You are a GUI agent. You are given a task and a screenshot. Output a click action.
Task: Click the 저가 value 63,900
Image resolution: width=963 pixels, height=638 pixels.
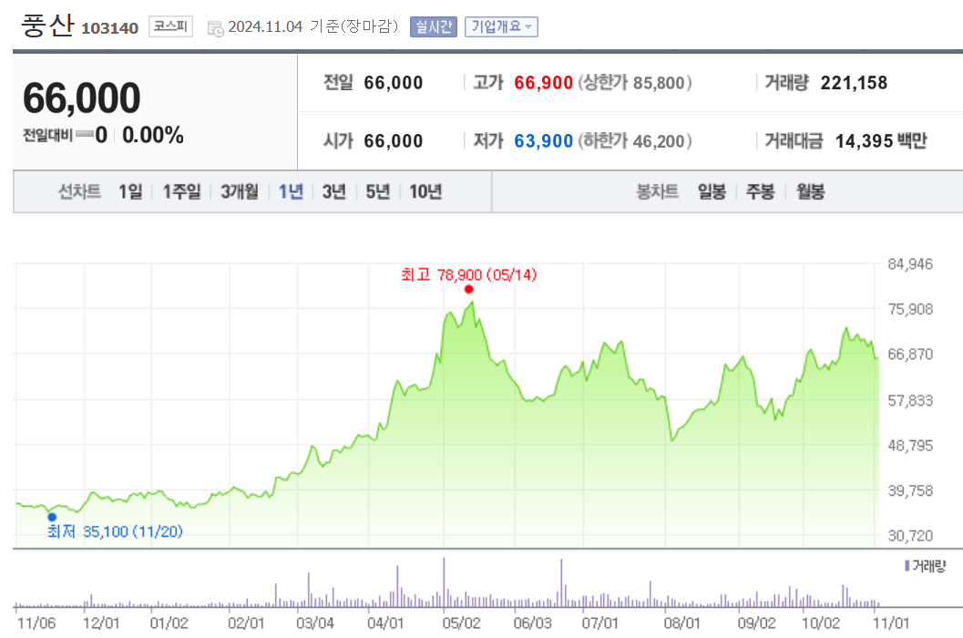point(544,141)
